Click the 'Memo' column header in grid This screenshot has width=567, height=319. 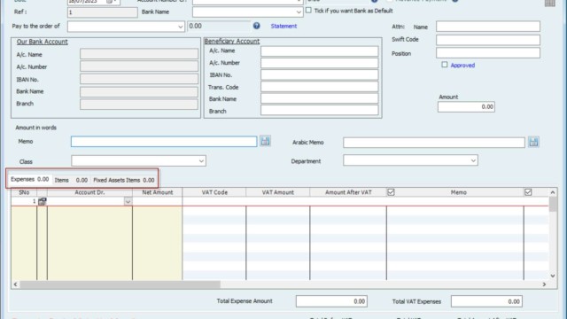click(x=459, y=192)
